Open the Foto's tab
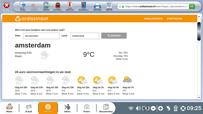The height and width of the screenshot is (114, 203). click(87, 108)
